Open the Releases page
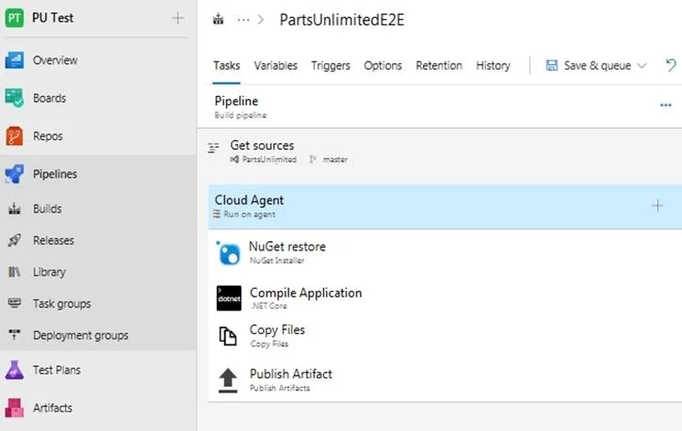Image resolution: width=682 pixels, height=431 pixels. point(54,240)
